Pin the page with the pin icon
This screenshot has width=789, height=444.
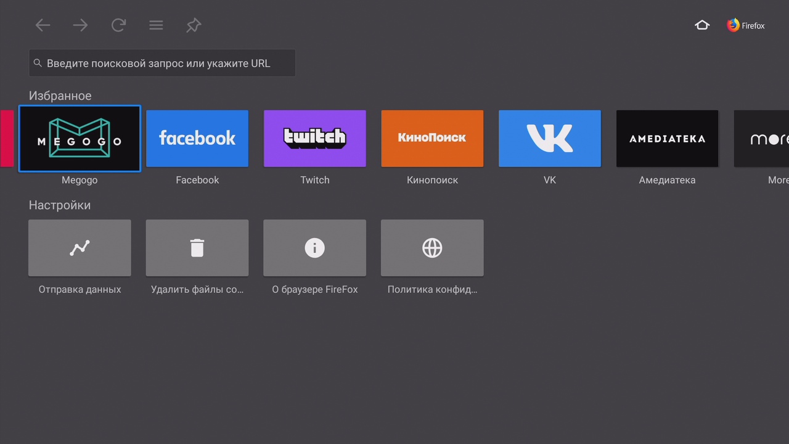[x=194, y=25]
